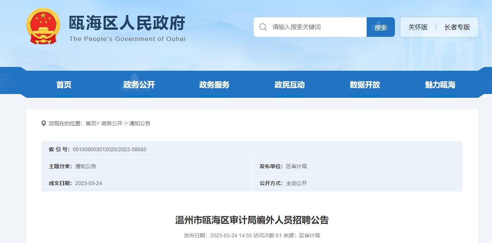This screenshot has width=492, height=243.
Task: Click the national emblem logo
Action: [x=43, y=27]
